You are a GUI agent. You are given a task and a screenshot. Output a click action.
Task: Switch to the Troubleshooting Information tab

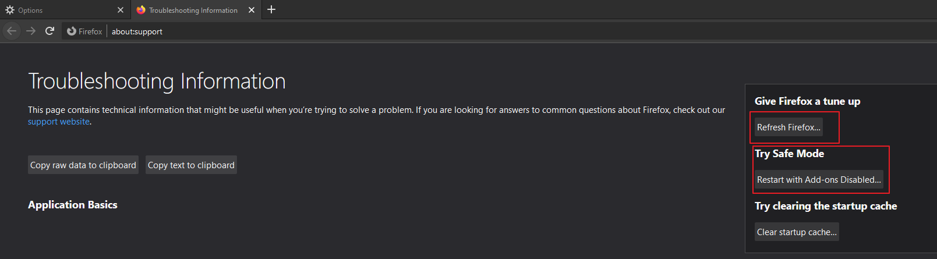pyautogui.click(x=193, y=10)
